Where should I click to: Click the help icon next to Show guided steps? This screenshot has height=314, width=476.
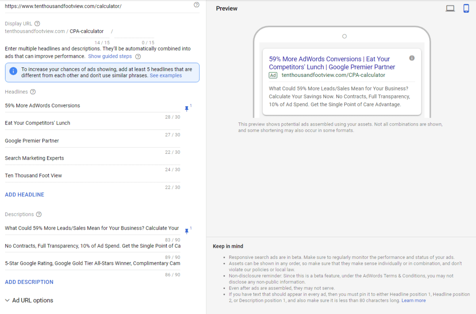pos(138,56)
